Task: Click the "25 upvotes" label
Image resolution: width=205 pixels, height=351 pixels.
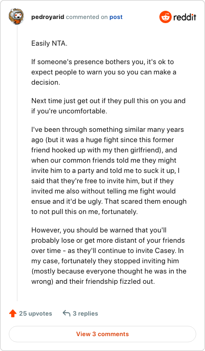Action: click(35, 314)
